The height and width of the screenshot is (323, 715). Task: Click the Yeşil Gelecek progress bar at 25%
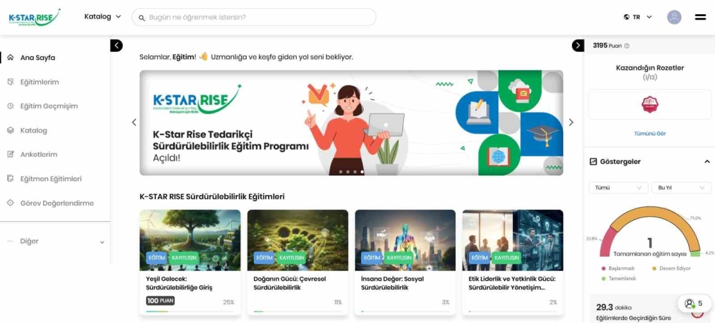click(x=190, y=311)
